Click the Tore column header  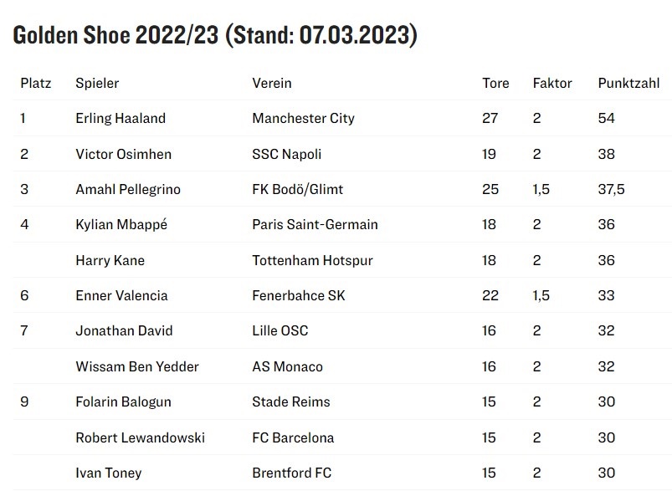[495, 83]
